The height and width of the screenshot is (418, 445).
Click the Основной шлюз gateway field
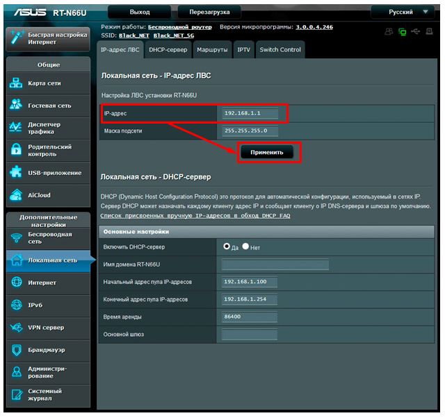250,334
